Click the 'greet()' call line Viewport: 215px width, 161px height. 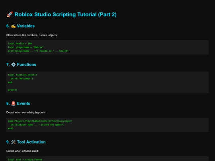click(13, 90)
